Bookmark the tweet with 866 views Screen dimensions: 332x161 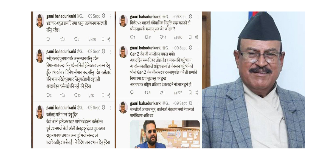point(190,37)
